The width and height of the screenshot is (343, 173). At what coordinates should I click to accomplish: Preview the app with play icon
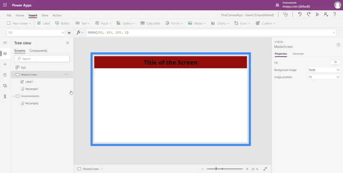click(x=317, y=15)
